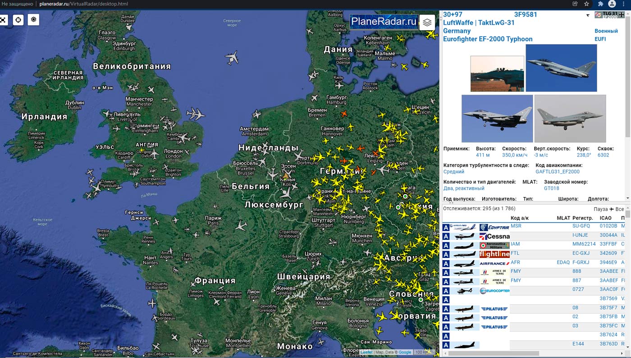Open Eurofighter EF-2000 Typhoon model link
631x358 pixels.
(488, 39)
